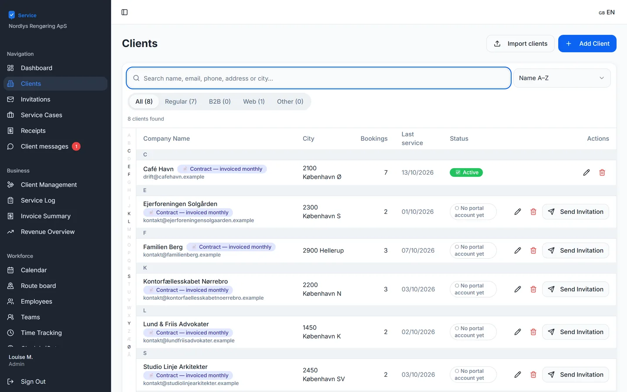Click the Active status badge for Café Havn
Viewport: 627px width, 392px height.
click(x=466, y=172)
